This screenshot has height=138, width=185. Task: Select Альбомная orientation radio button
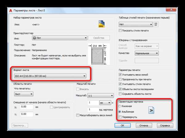tap(120, 112)
